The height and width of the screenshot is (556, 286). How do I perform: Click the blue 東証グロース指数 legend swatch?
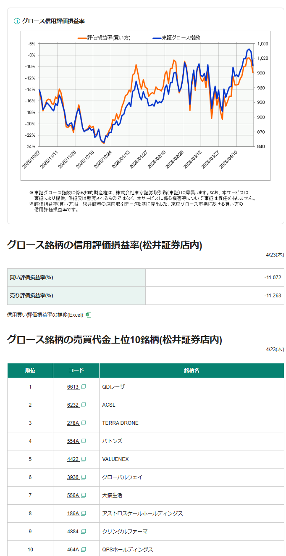(x=157, y=38)
